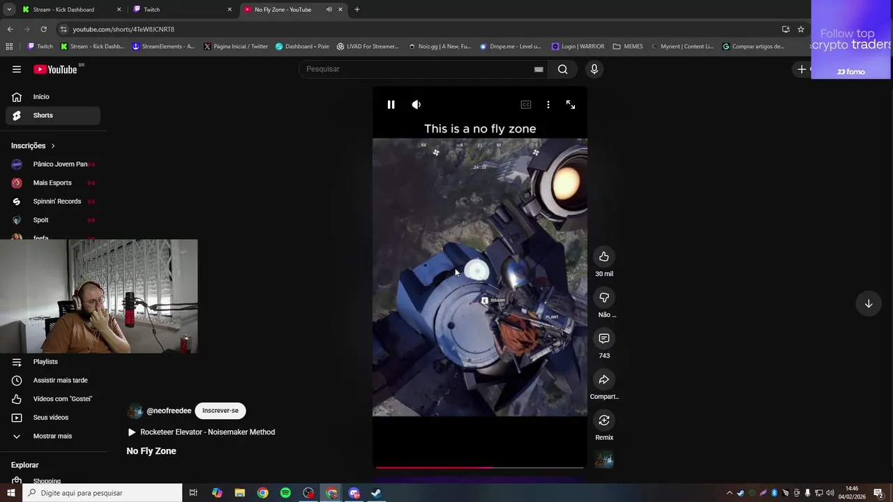
Task: Click the search magnifier button
Action: point(563,69)
